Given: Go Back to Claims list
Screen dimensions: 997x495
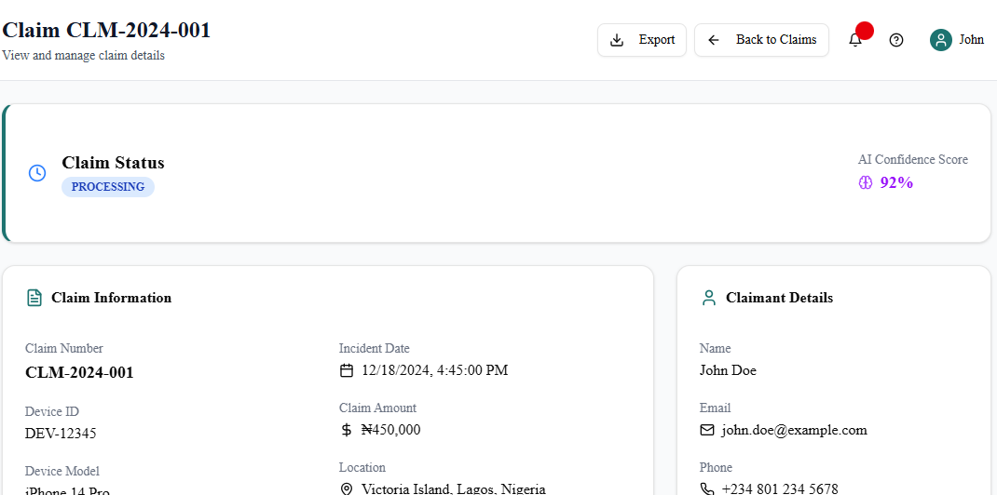Looking at the screenshot, I should (761, 40).
